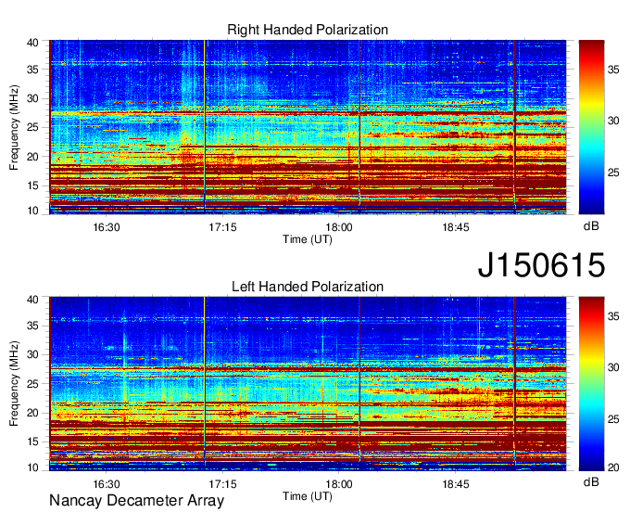Click the 'Time (UT)' label under lower plot
The height and width of the screenshot is (512, 630).
coord(308,496)
